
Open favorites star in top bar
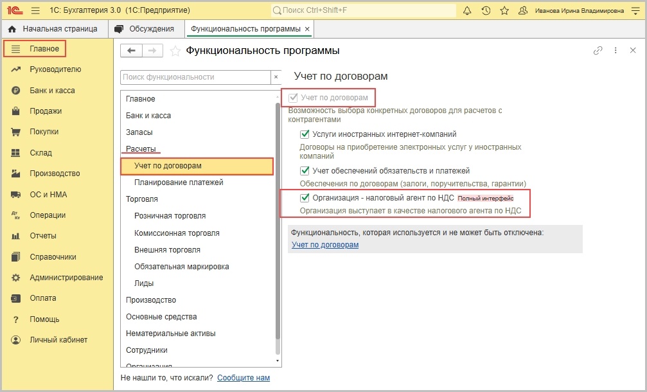point(504,11)
